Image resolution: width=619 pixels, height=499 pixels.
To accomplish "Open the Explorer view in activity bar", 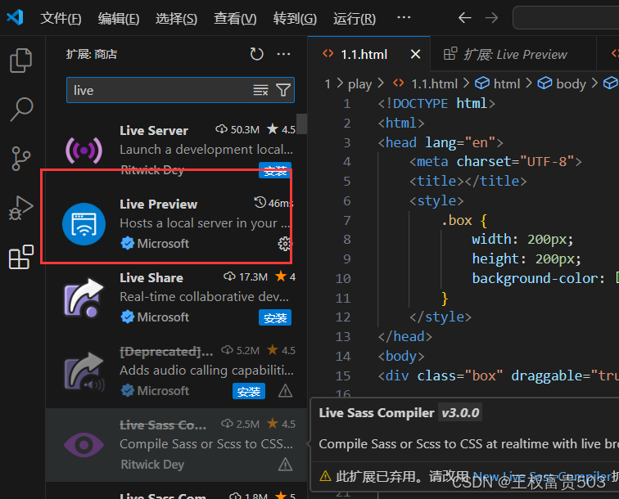I will point(21,61).
